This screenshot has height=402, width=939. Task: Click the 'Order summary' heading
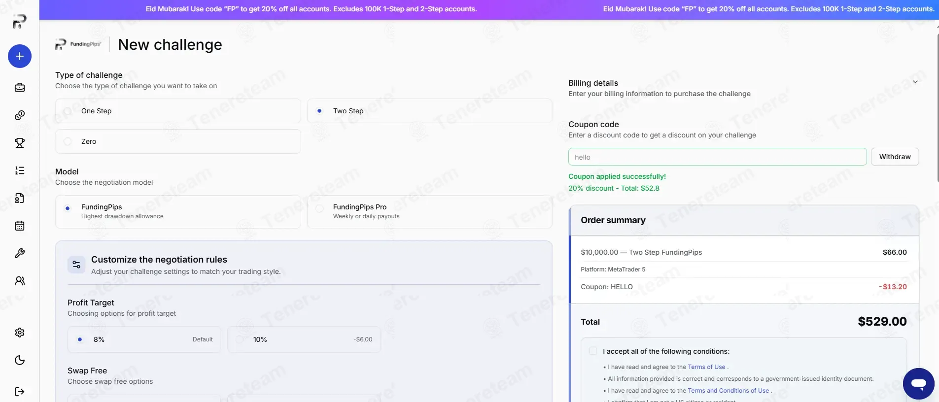(x=613, y=220)
